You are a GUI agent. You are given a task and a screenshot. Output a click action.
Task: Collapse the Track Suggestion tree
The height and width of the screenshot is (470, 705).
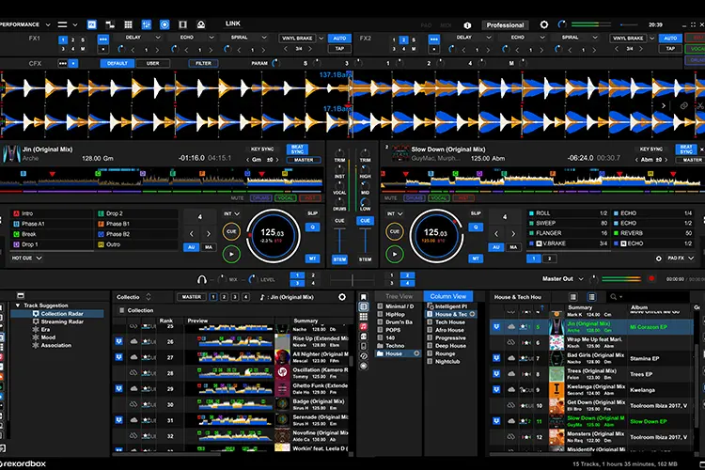tap(18, 305)
